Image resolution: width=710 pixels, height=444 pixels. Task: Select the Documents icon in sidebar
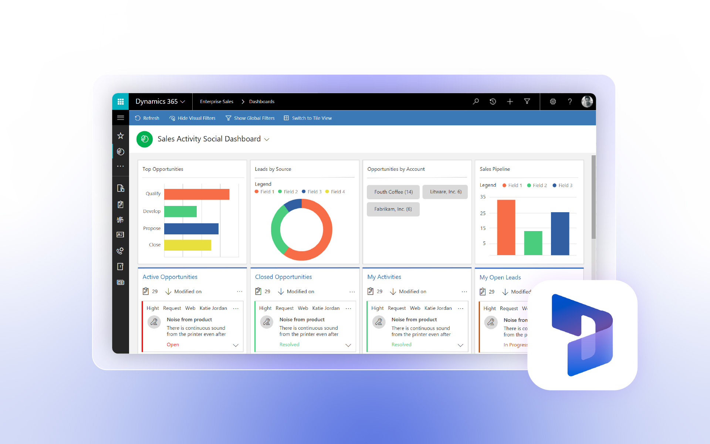pyautogui.click(x=121, y=187)
